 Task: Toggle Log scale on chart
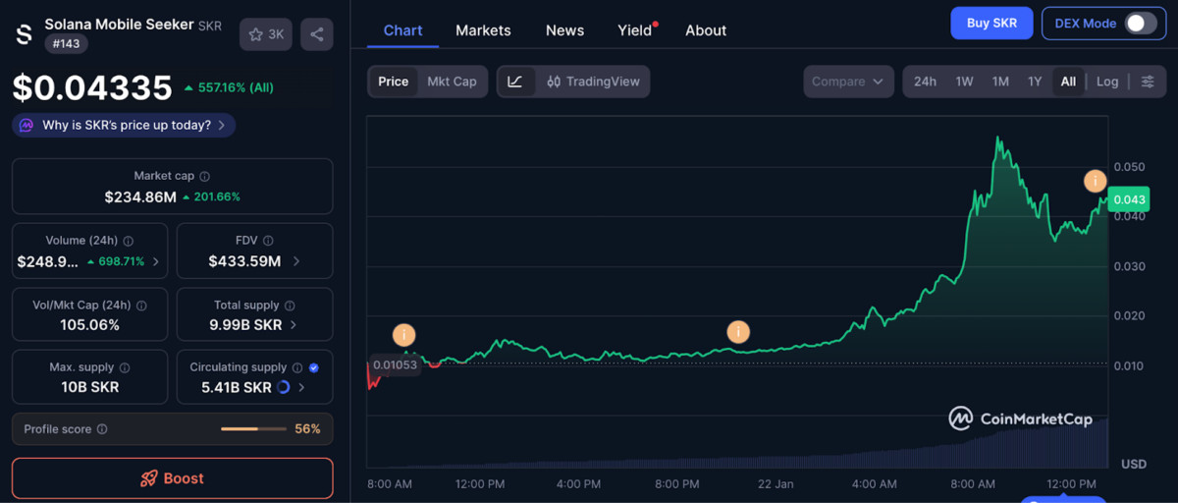[x=1107, y=82]
